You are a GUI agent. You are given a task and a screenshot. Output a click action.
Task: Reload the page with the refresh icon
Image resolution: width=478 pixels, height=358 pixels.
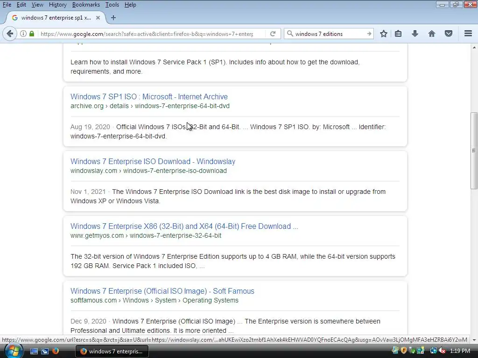(273, 34)
